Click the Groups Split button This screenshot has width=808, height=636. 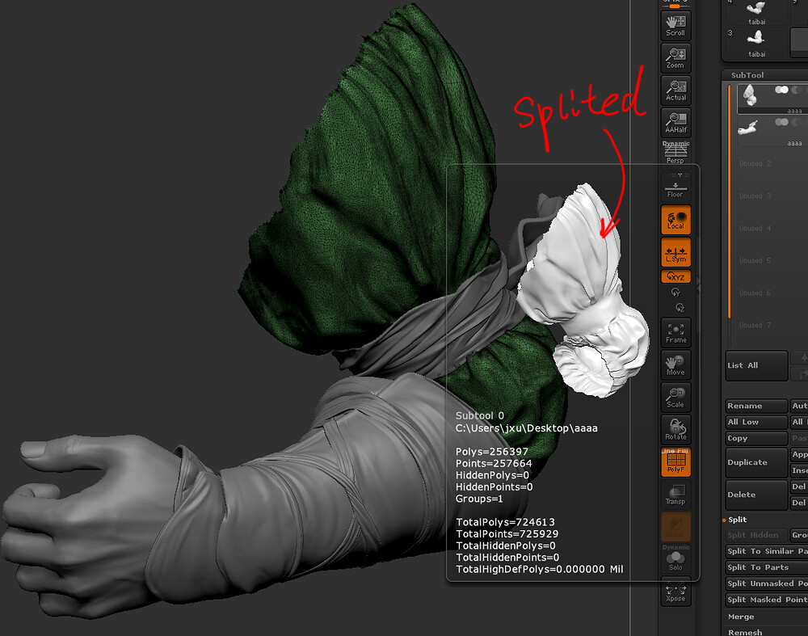tap(799, 536)
